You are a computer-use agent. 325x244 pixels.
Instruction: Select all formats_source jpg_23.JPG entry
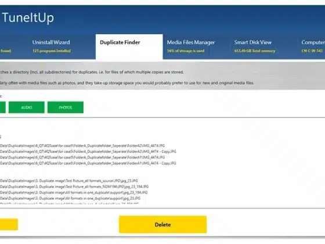tap(69, 181)
